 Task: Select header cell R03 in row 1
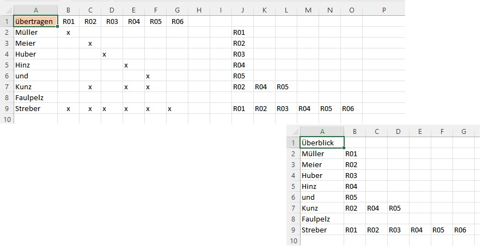pos(112,21)
